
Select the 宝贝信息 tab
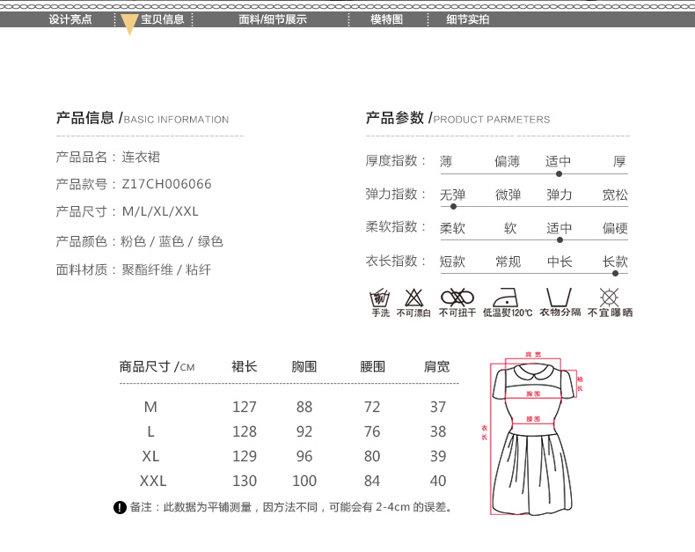tap(163, 19)
